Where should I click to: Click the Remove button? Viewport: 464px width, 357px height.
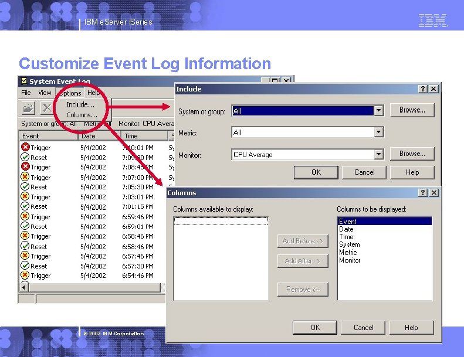click(303, 289)
